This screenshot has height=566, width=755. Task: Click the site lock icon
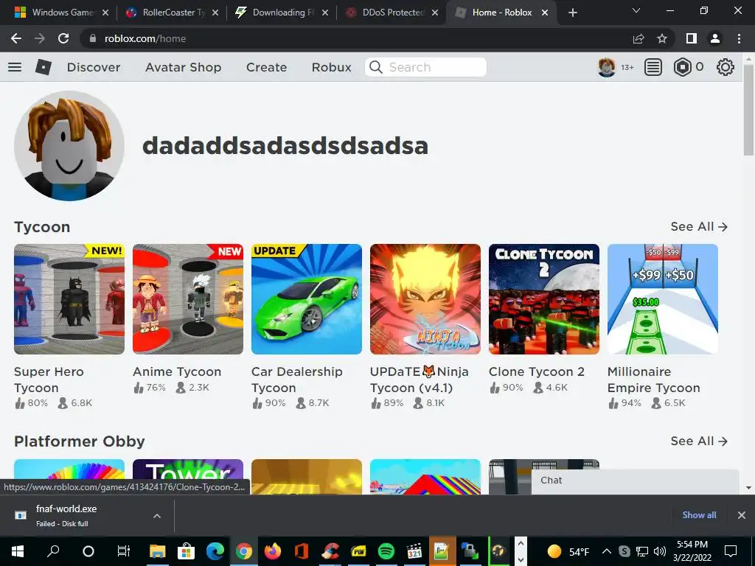[92, 38]
